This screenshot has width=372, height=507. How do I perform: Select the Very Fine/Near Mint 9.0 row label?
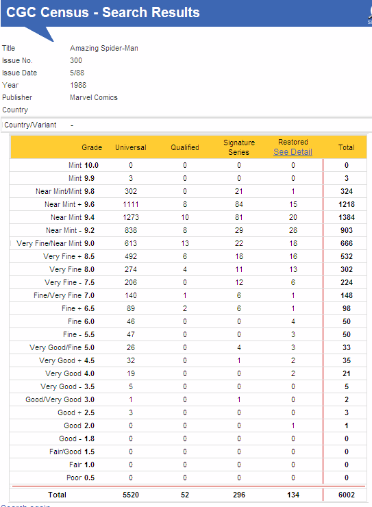pos(55,243)
